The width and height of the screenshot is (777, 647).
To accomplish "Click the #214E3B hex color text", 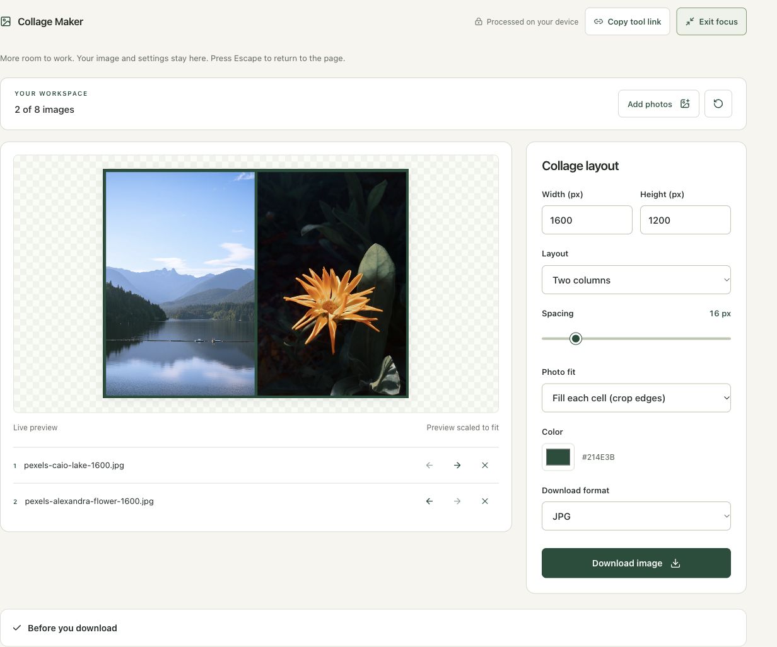I will click(x=598, y=457).
